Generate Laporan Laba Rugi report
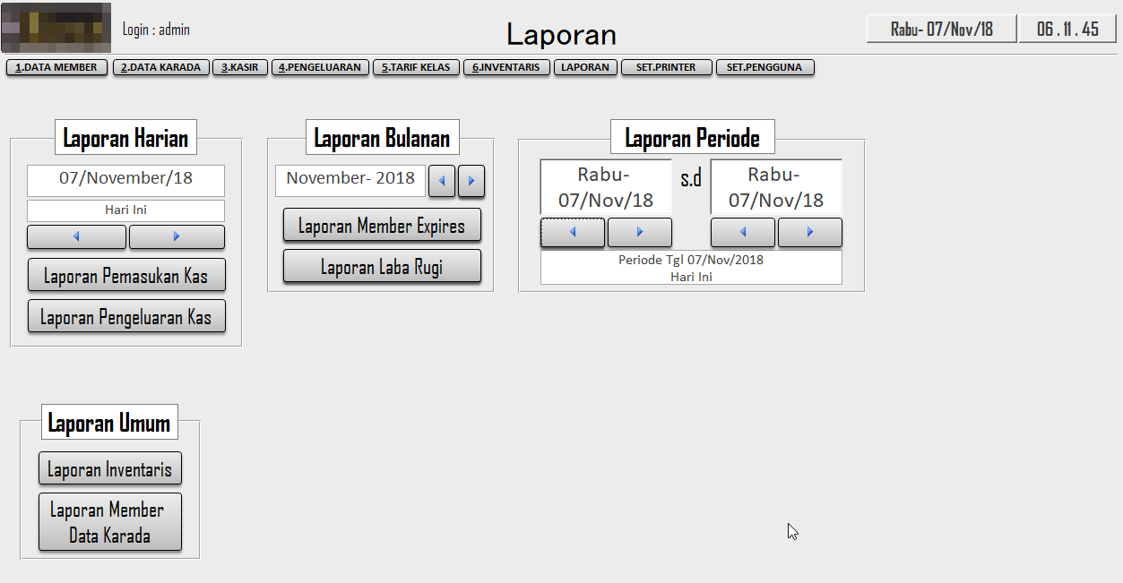Image resolution: width=1123 pixels, height=583 pixels. point(382,267)
